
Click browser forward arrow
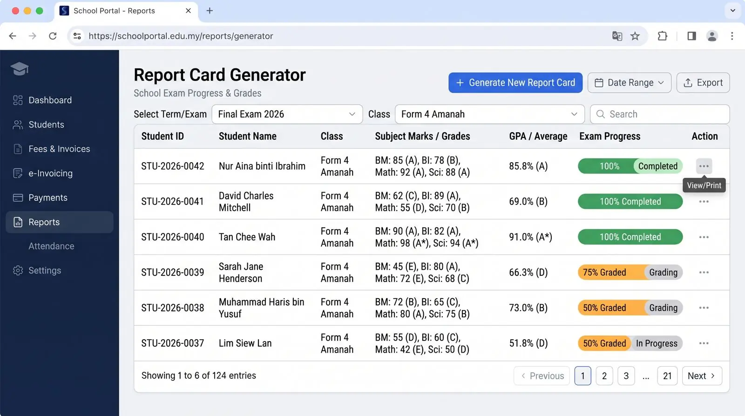click(x=32, y=36)
